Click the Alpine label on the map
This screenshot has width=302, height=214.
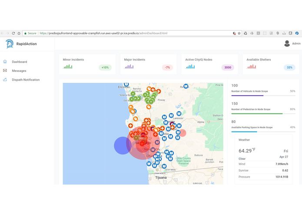click(201, 122)
